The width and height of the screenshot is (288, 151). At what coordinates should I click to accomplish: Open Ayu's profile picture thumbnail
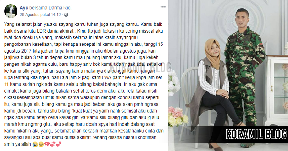point(11,11)
